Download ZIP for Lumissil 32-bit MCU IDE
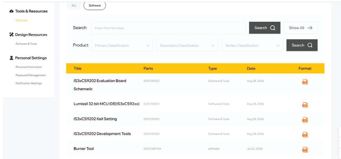This screenshot has height=159, width=341. point(305,105)
